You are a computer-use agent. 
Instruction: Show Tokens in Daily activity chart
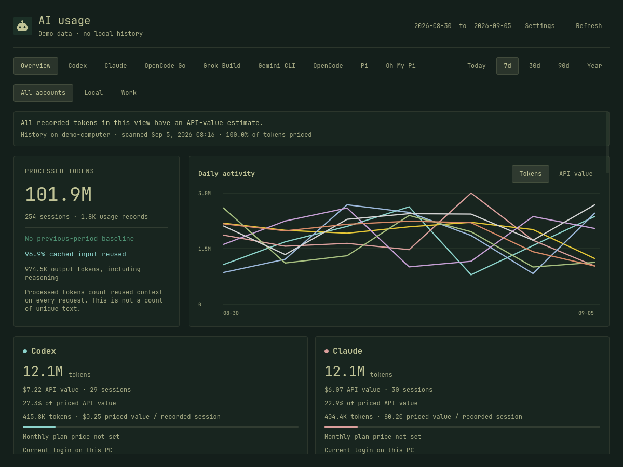click(531, 174)
